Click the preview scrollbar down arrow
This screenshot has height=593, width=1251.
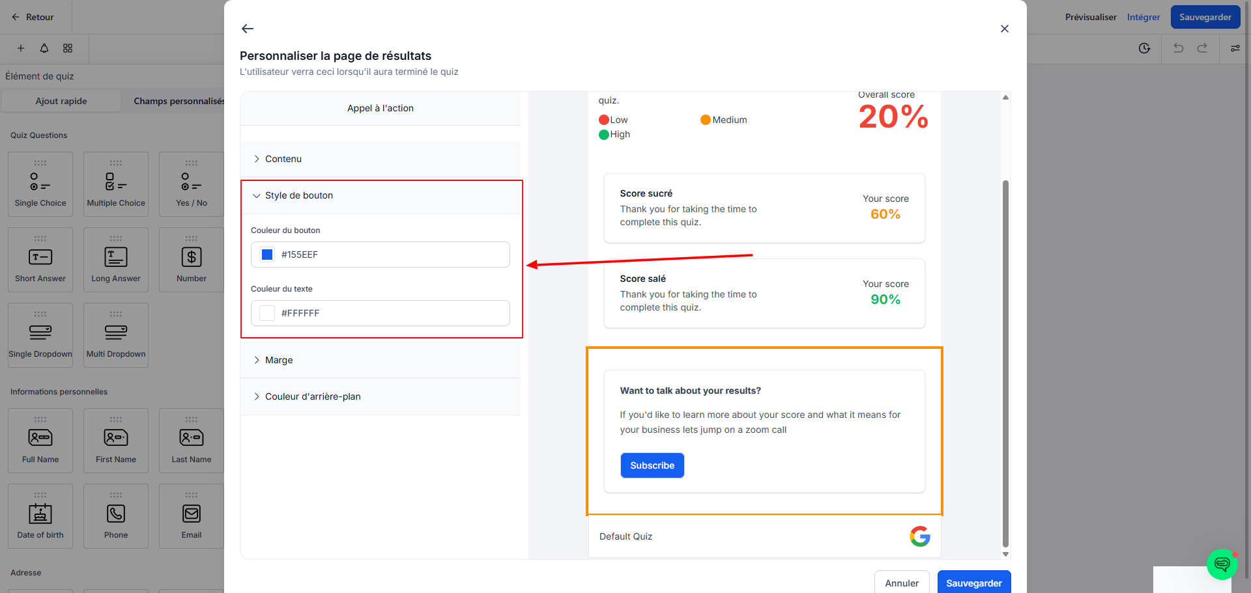coord(1005,555)
